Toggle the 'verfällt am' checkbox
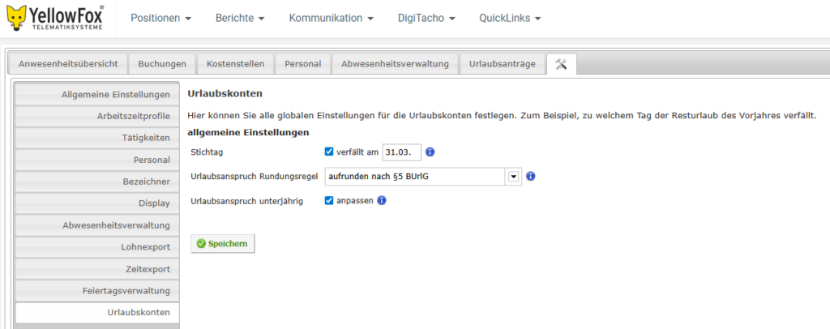830x329 pixels. click(x=328, y=152)
